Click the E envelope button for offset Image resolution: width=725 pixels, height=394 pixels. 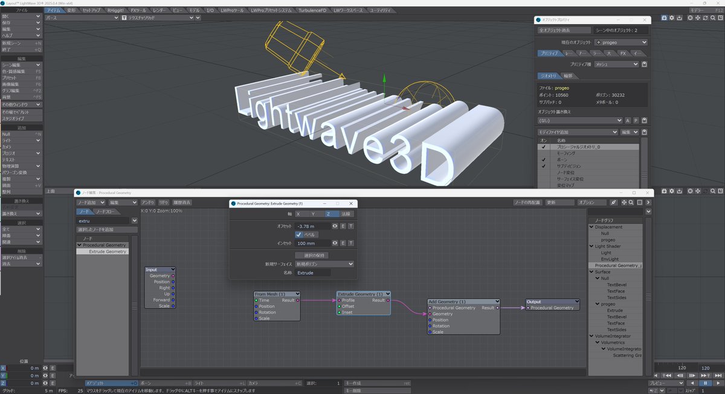(343, 226)
